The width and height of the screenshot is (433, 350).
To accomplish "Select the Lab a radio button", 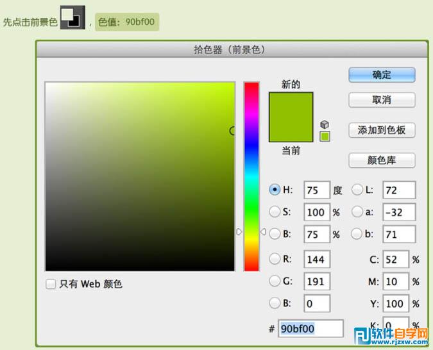I will 357,212.
